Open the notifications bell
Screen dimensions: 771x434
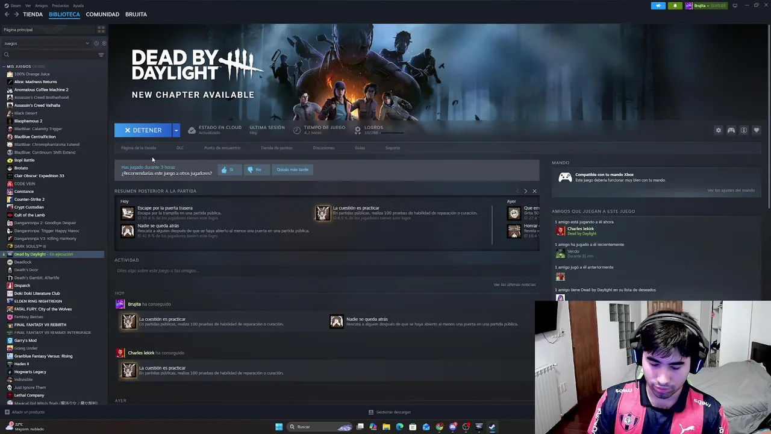coord(675,5)
